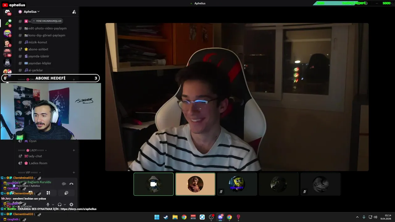Select the muted grey sphere avatar participant tile
Image resolution: width=395 pixels, height=222 pixels.
point(320,184)
